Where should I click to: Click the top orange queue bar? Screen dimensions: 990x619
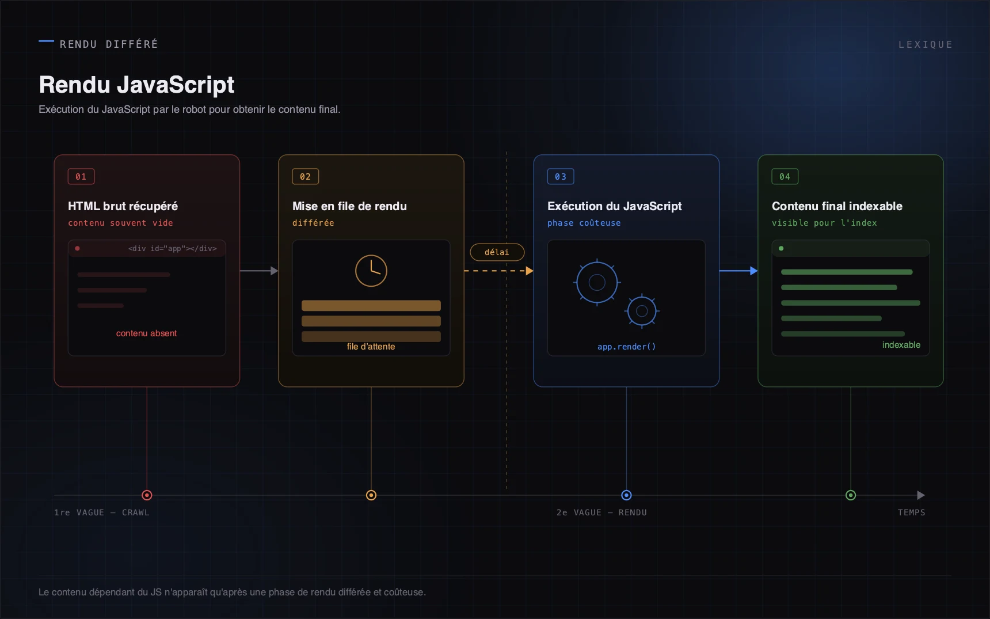pos(371,306)
